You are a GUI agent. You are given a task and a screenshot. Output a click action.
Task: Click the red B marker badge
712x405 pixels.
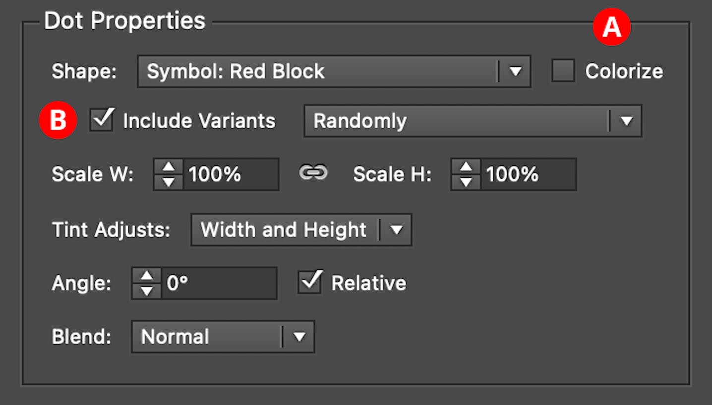(x=58, y=120)
